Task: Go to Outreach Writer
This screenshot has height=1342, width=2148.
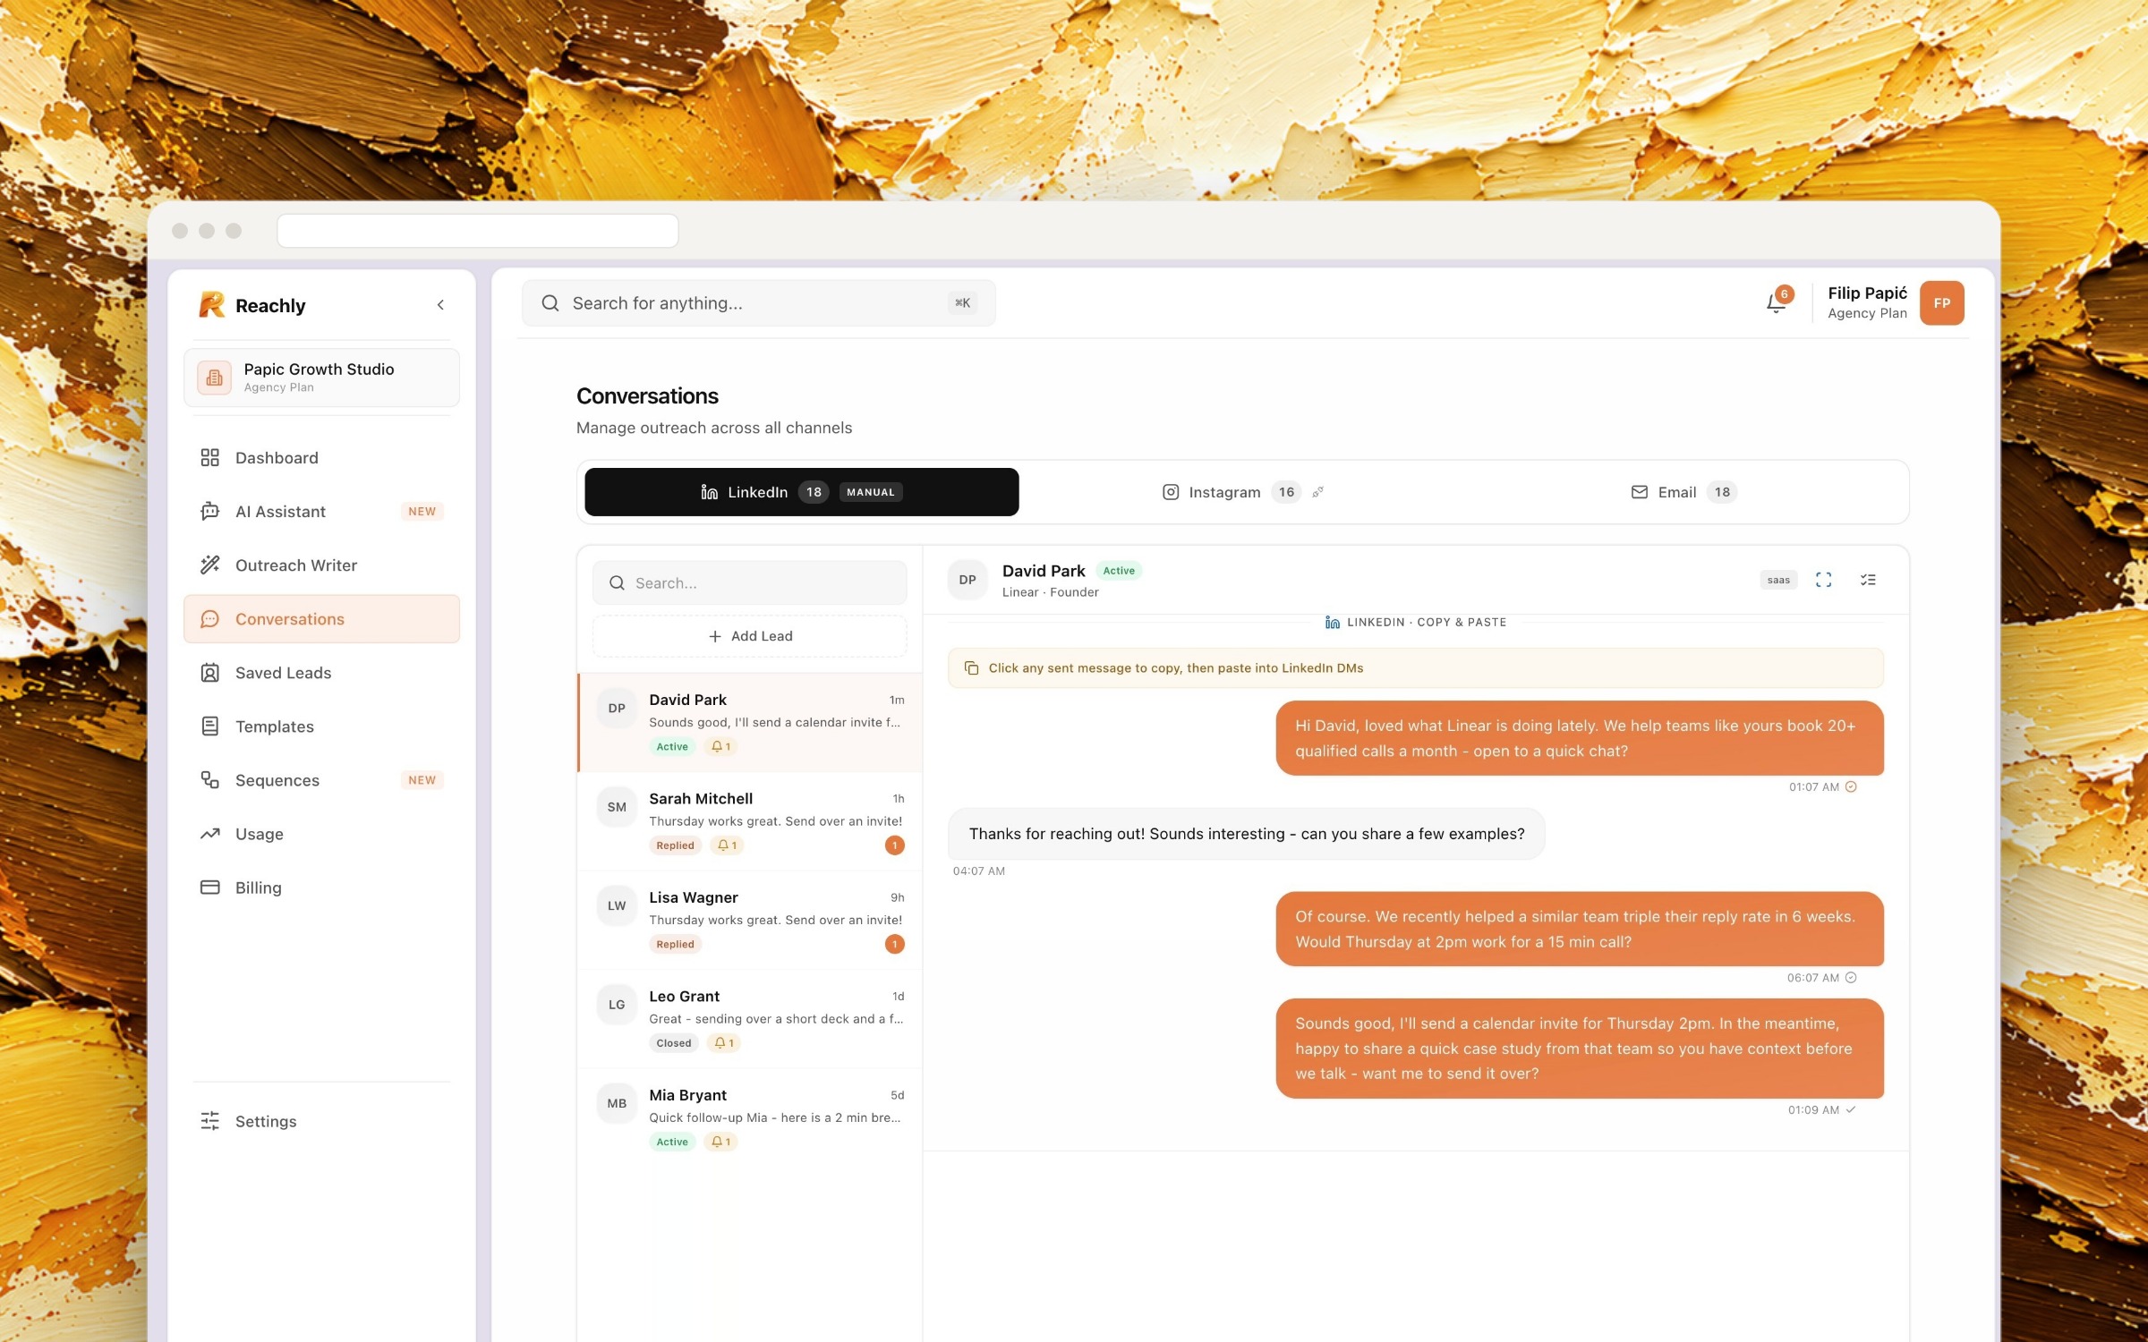Action: 321,565
